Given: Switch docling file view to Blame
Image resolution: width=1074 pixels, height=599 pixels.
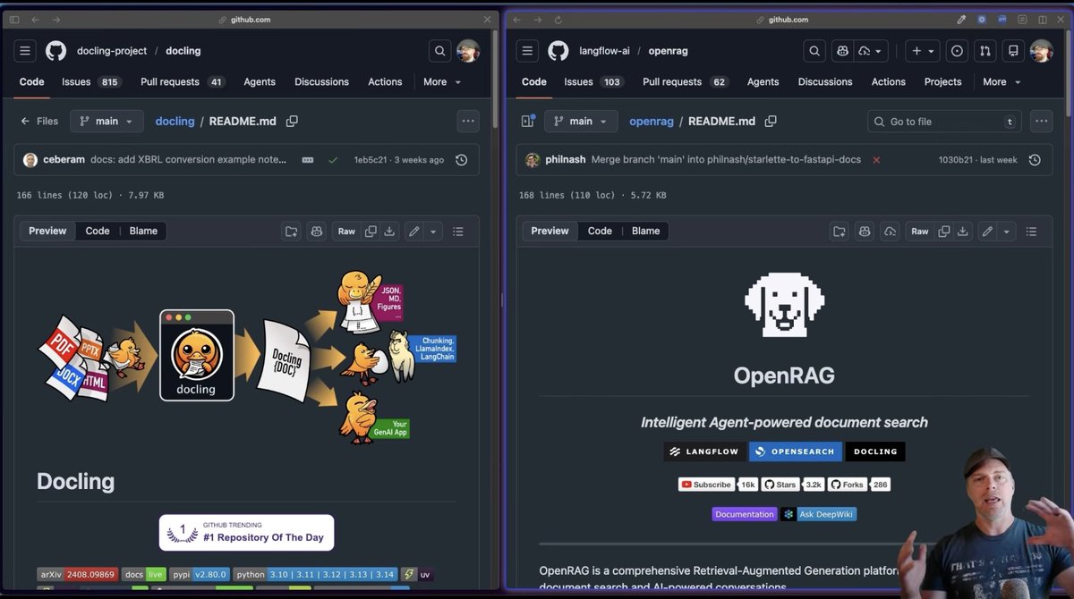Looking at the screenshot, I should coord(143,231).
